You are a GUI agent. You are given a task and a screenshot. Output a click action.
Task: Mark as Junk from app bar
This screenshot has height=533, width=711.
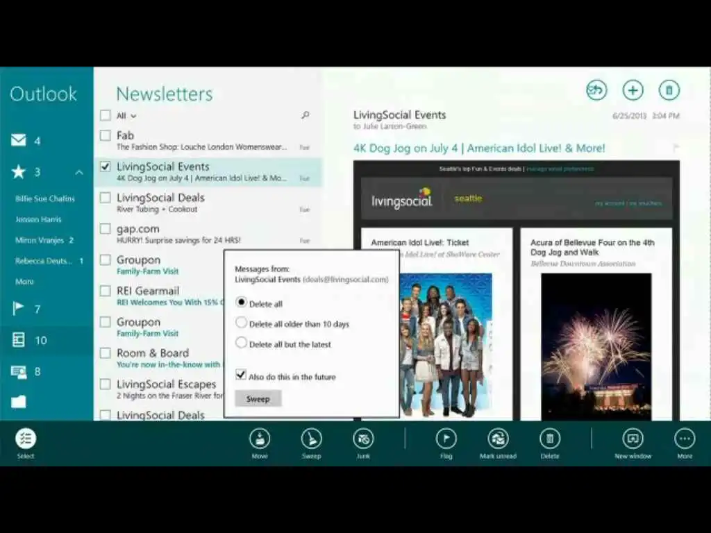(x=363, y=439)
